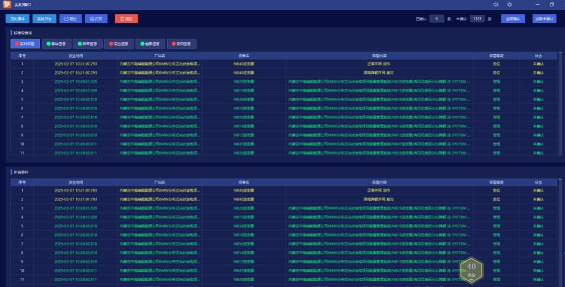The height and width of the screenshot is (287, 565).
Task: Open settings via the gear icon
Action: coord(509,5)
